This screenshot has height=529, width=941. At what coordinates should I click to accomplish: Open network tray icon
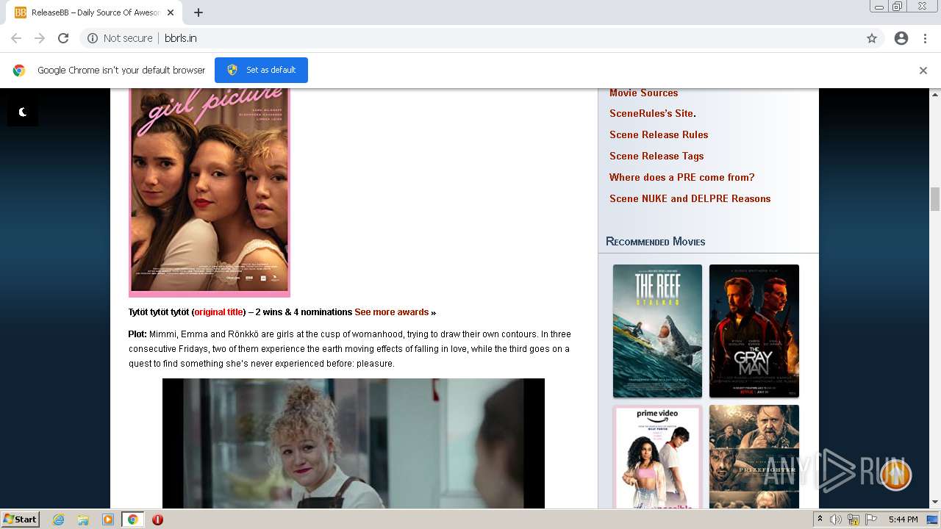pos(854,519)
